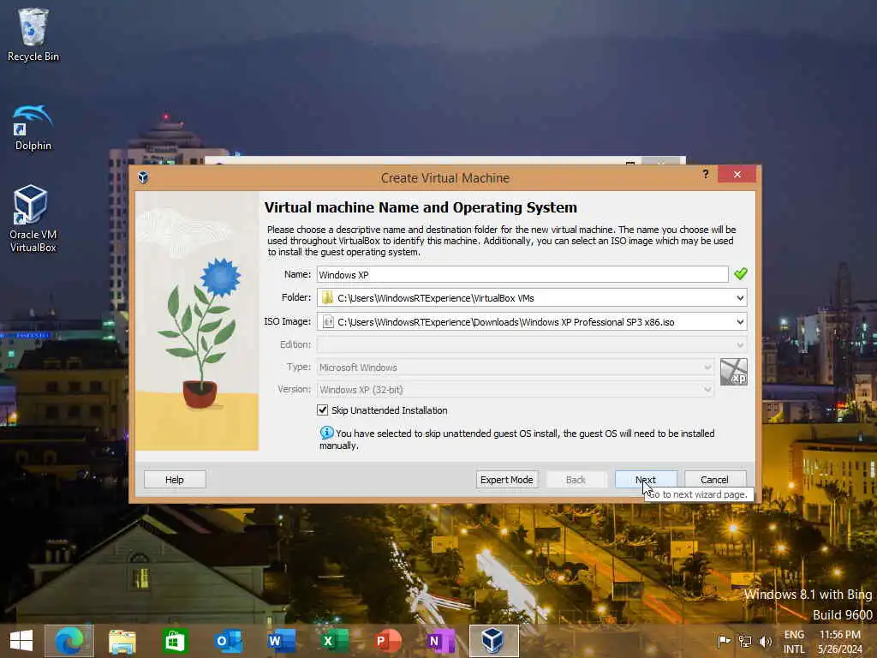This screenshot has width=877, height=658.
Task: Click the ENG INTL language indicator
Action: coord(794,641)
